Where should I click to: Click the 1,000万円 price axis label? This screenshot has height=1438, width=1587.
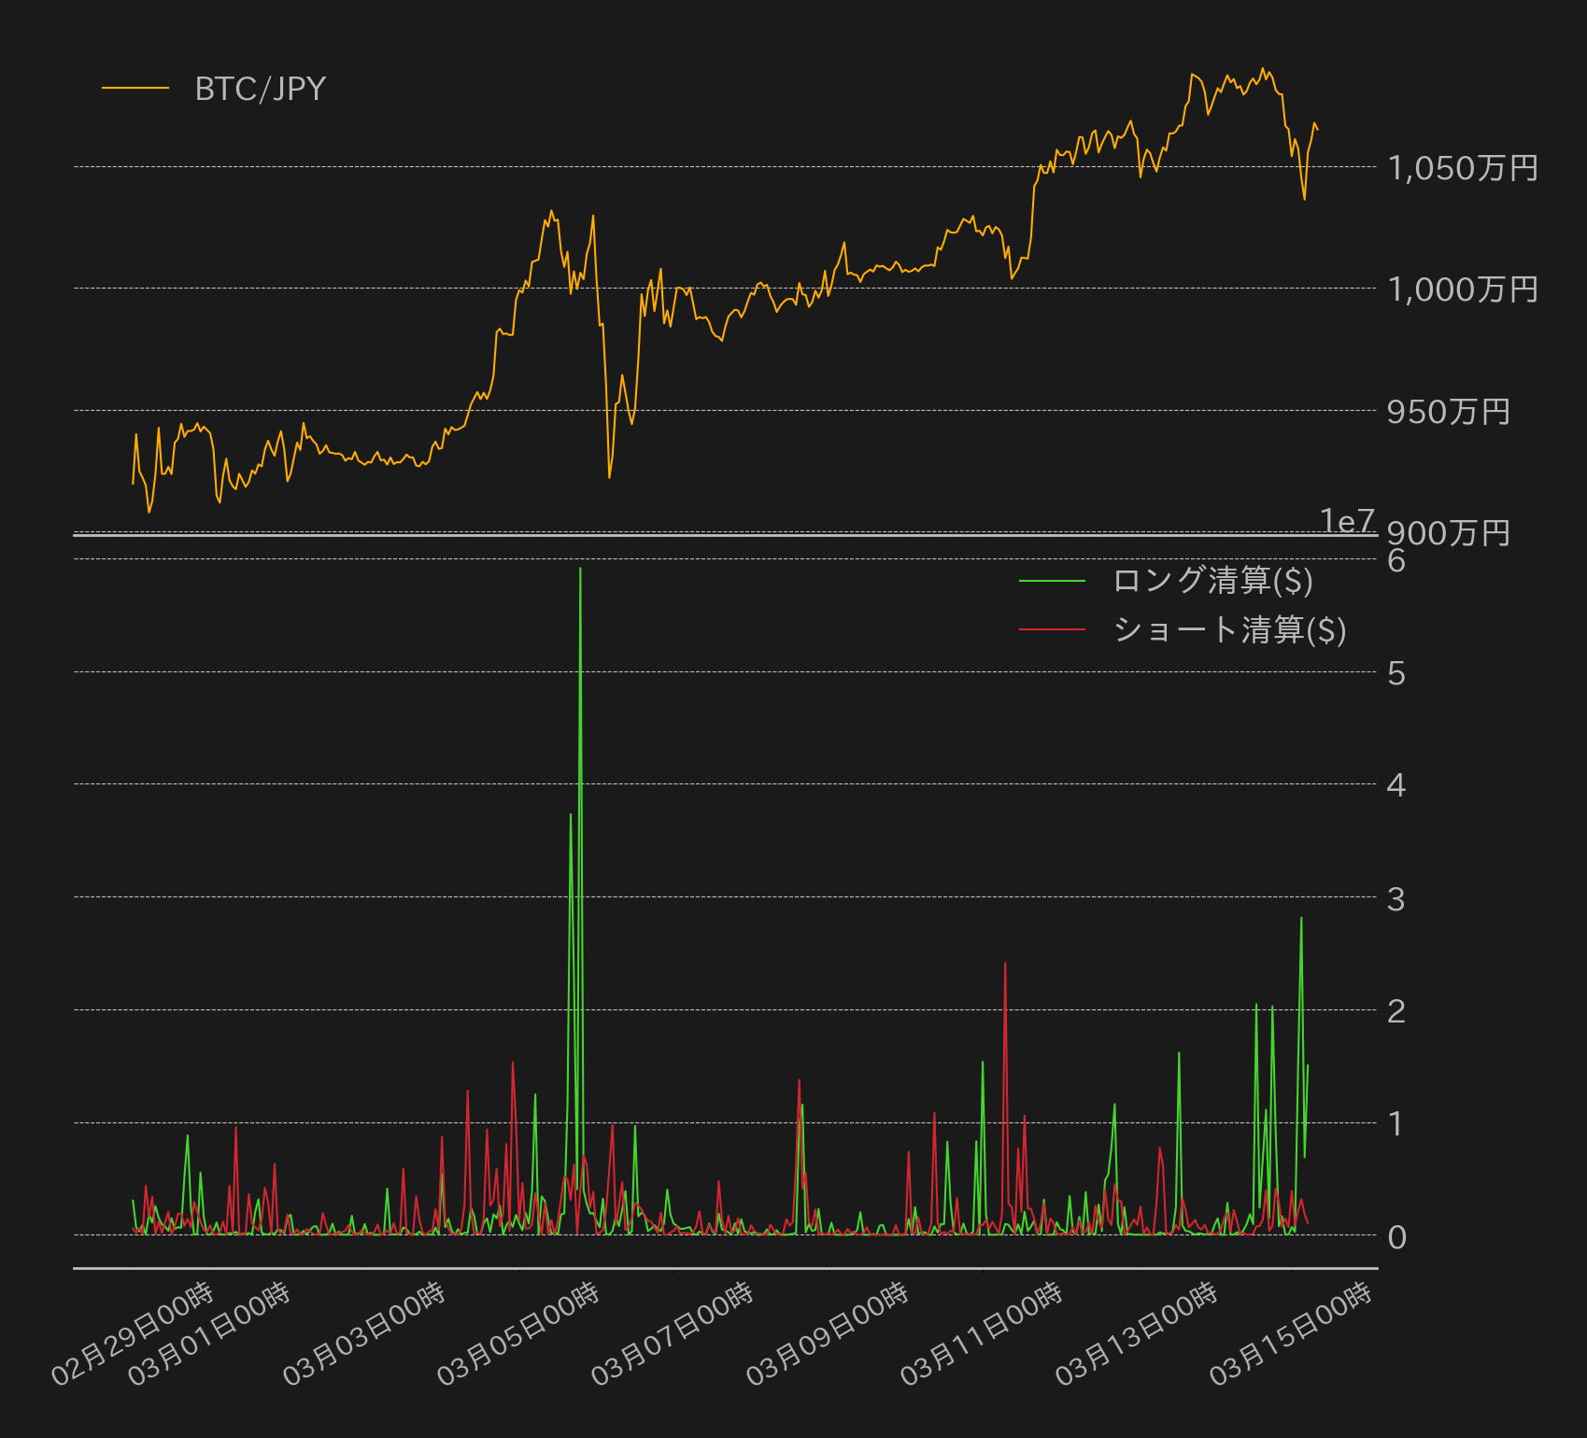[1463, 289]
